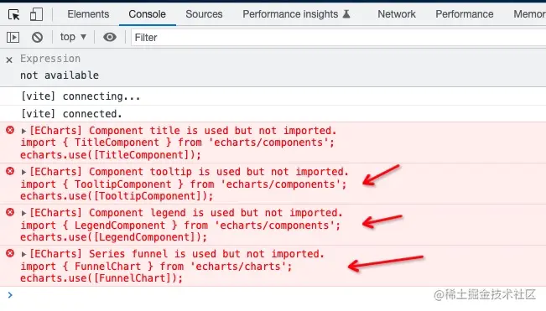This screenshot has height=311, width=546.
Task: Switch to the Network tab
Action: tap(397, 14)
